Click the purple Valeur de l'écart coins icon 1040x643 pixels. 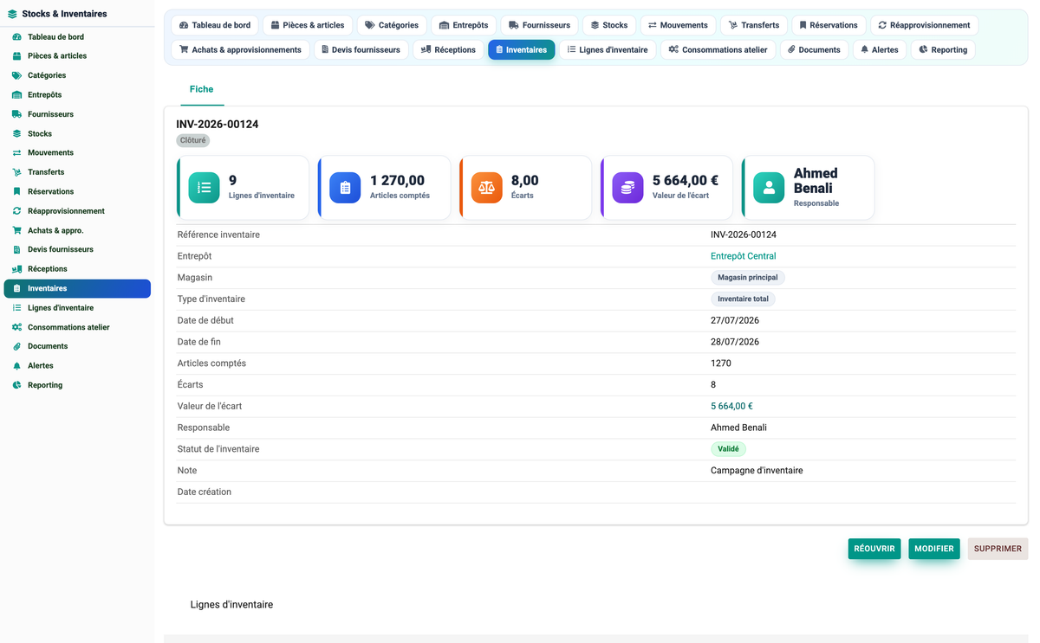coord(628,188)
